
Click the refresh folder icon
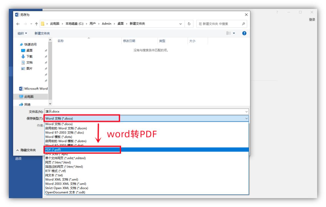(189, 24)
